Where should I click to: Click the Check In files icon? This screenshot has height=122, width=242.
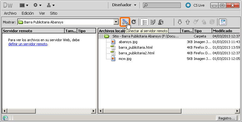coord(204,22)
